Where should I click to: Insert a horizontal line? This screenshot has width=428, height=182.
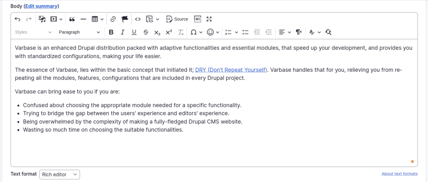pos(83,19)
